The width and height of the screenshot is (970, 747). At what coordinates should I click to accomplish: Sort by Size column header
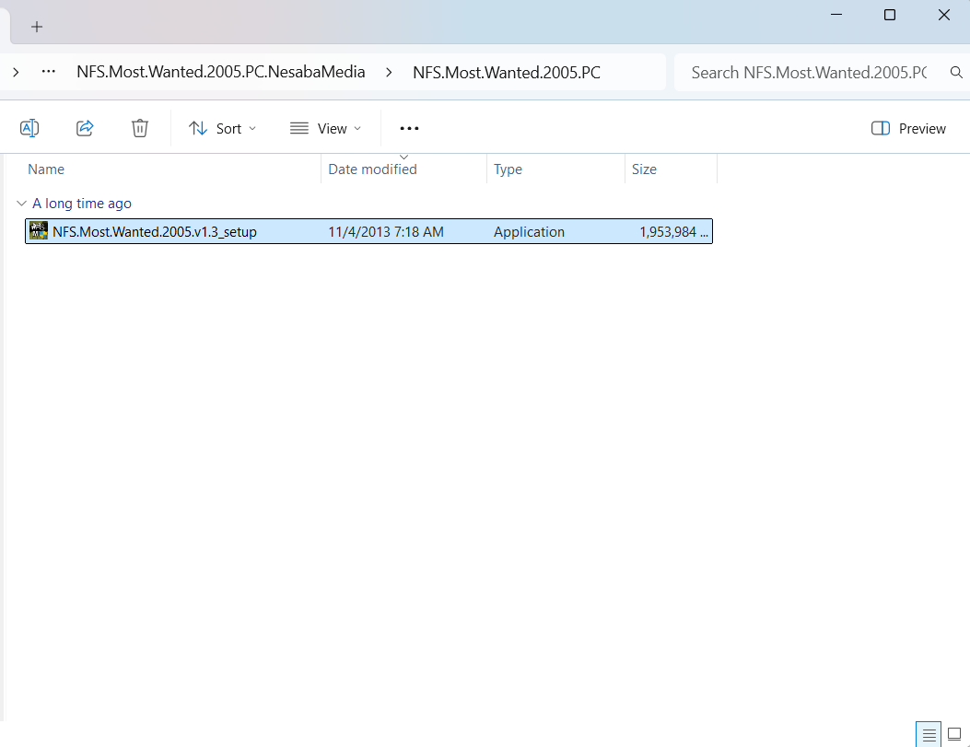(671, 169)
